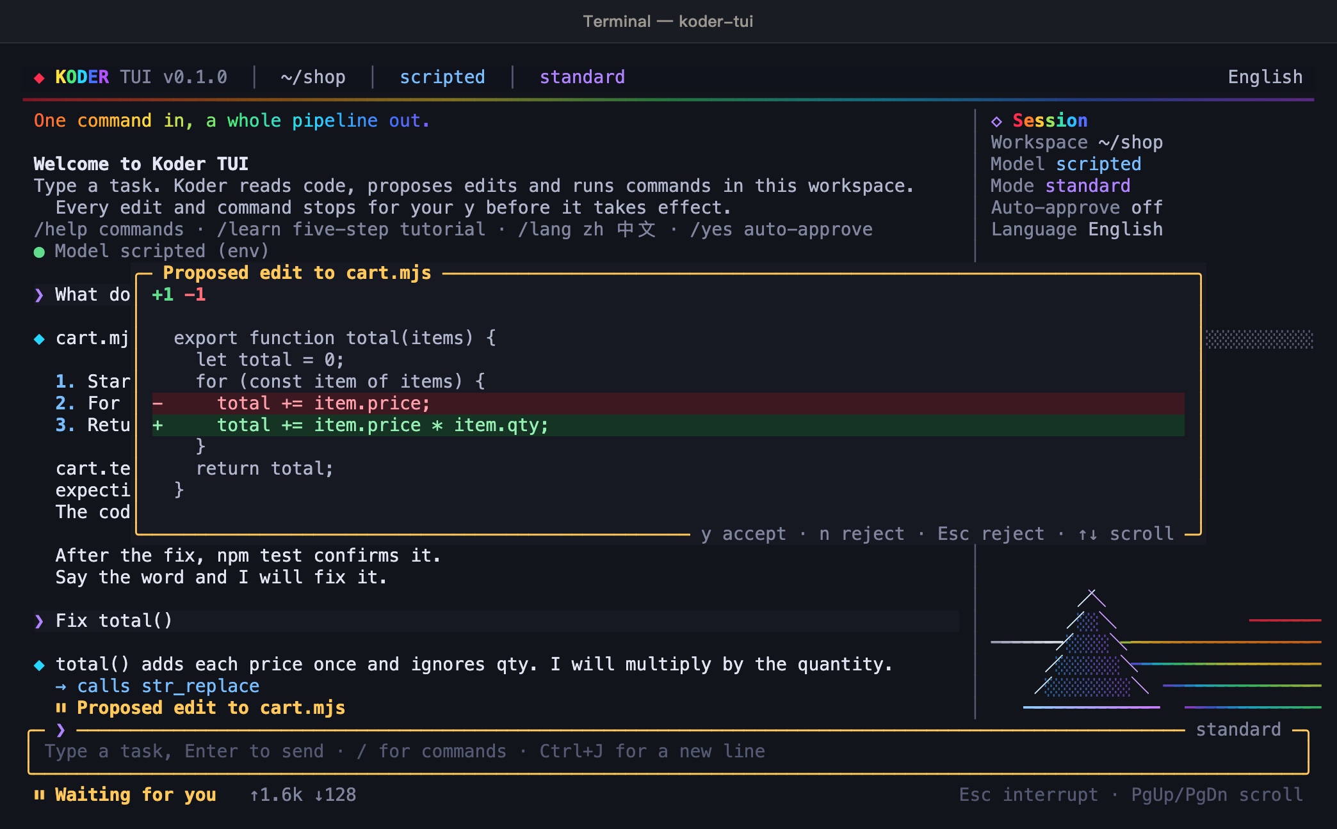Screen dimensions: 1337x829
Task: Click the '+1 -1' diff summary
Action: [x=179, y=295]
